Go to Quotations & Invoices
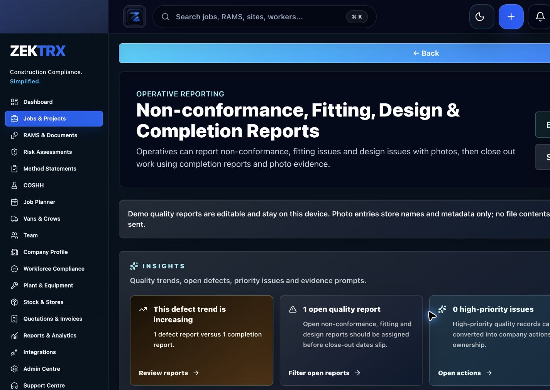550x390 pixels. tap(54, 319)
